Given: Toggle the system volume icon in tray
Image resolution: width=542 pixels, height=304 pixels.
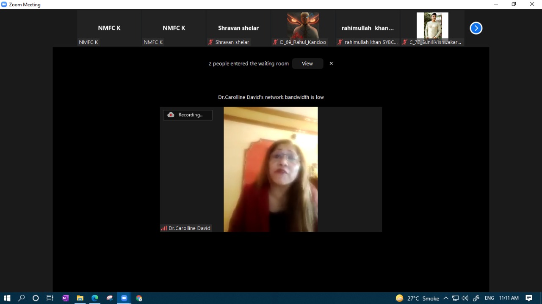Looking at the screenshot, I should (465, 298).
